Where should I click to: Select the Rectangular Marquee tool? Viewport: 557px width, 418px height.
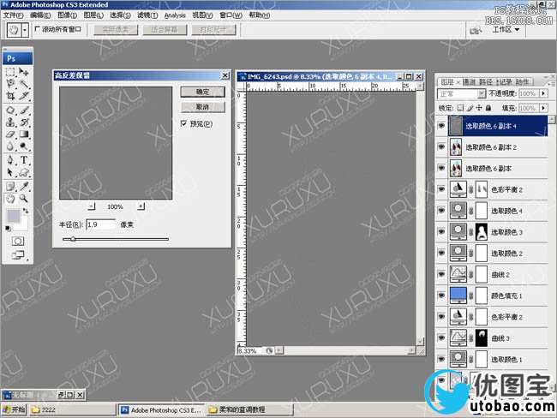(x=10, y=72)
